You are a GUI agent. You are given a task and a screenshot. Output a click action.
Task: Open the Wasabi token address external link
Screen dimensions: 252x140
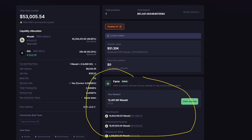[49, 37]
